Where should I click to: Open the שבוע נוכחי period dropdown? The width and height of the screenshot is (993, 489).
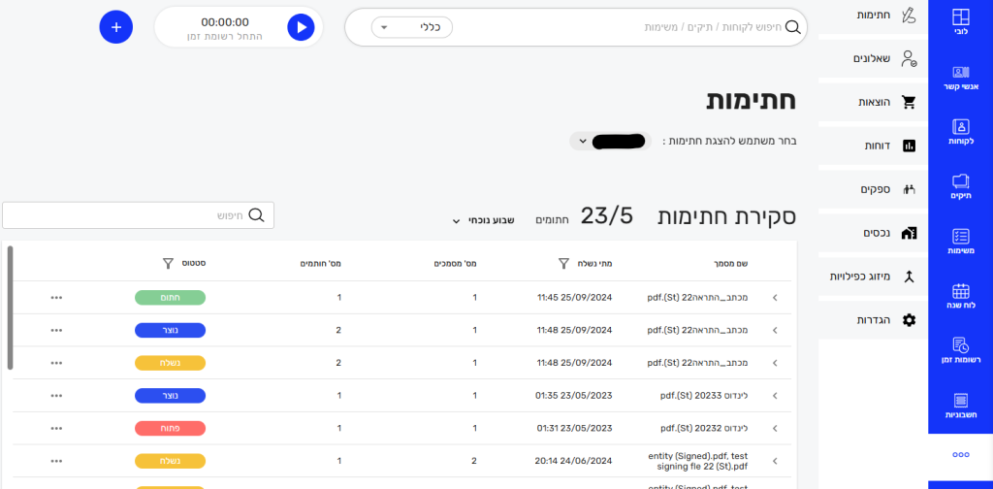point(483,220)
